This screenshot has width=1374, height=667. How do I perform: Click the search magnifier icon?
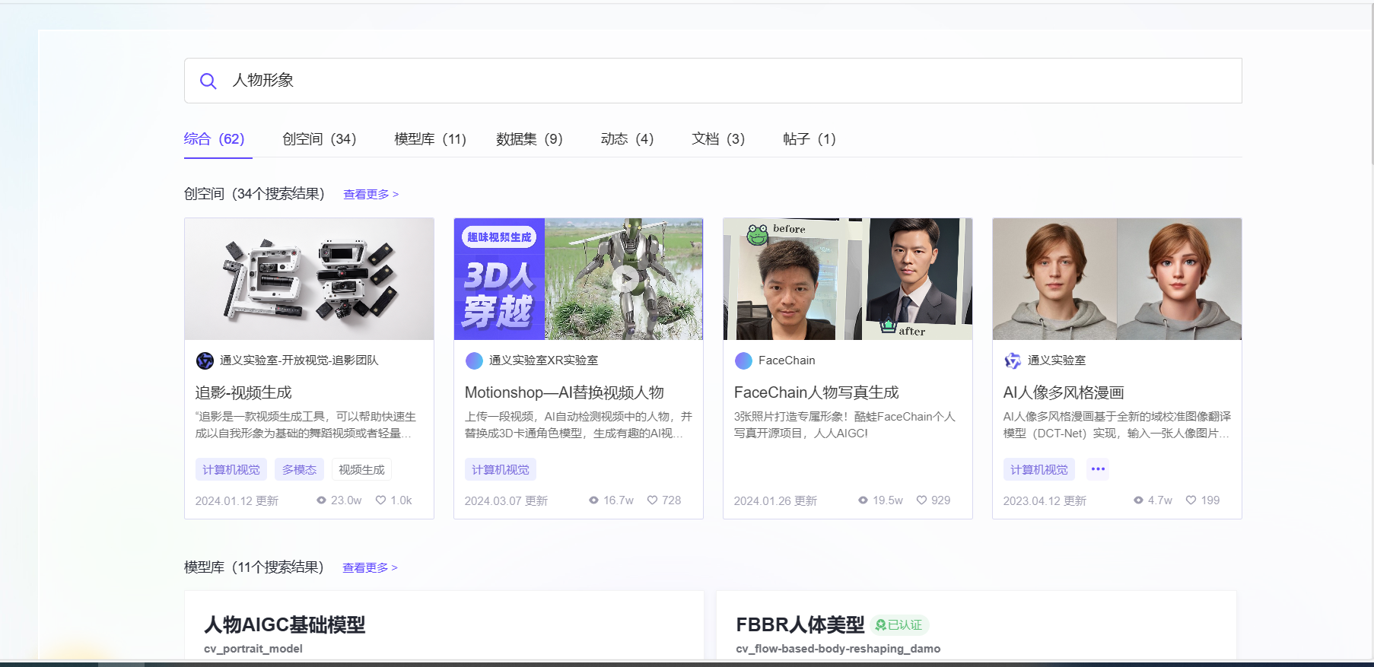(x=208, y=81)
